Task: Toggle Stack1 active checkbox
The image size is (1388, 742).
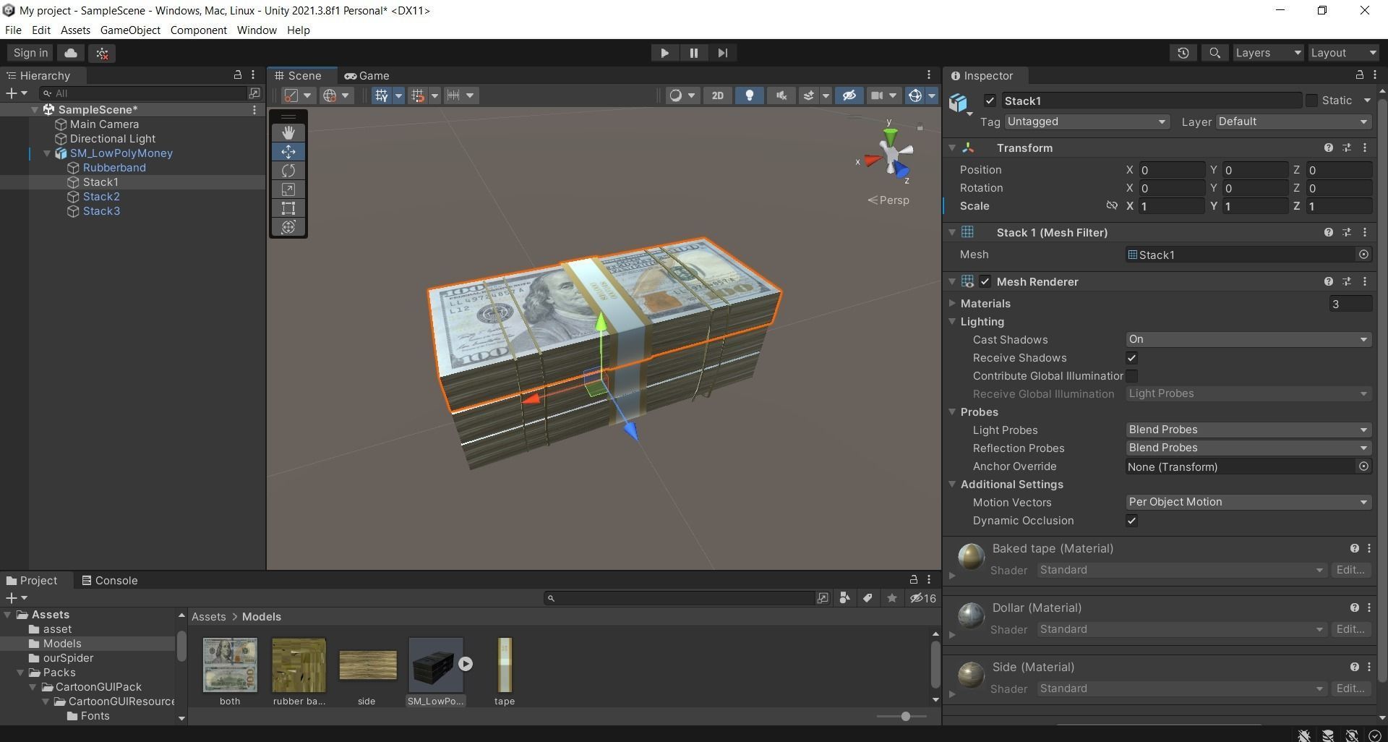Action: pos(990,101)
